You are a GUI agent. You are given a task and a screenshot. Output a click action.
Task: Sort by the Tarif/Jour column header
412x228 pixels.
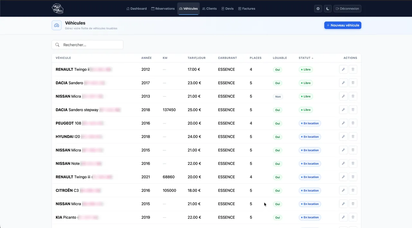tap(197, 58)
